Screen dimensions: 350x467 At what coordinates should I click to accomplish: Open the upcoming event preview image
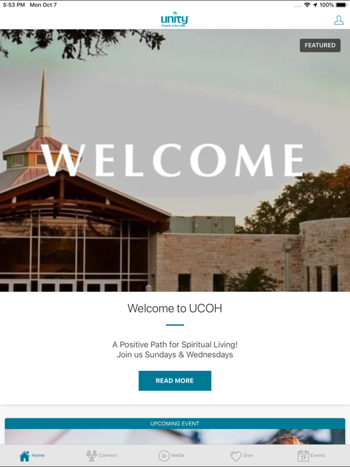[175, 437]
